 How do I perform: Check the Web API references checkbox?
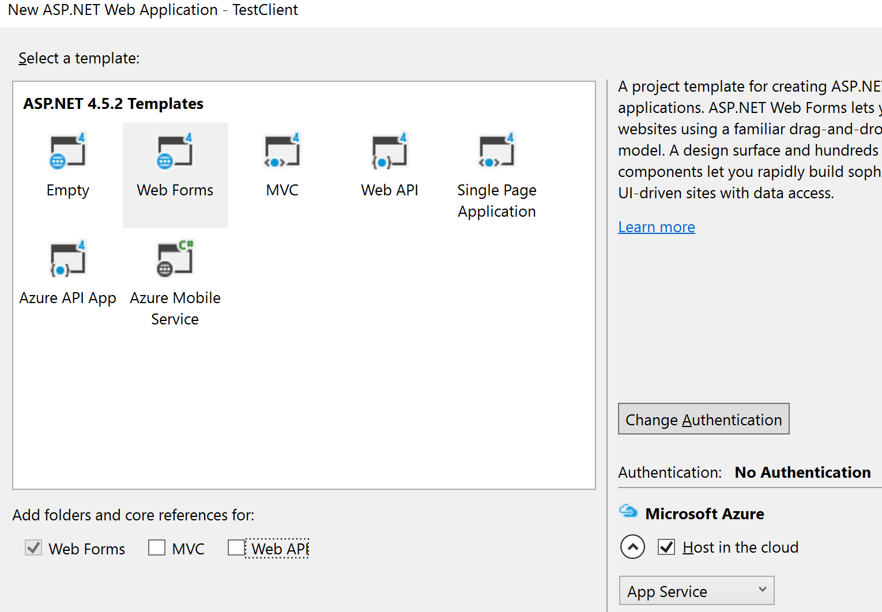[236, 547]
